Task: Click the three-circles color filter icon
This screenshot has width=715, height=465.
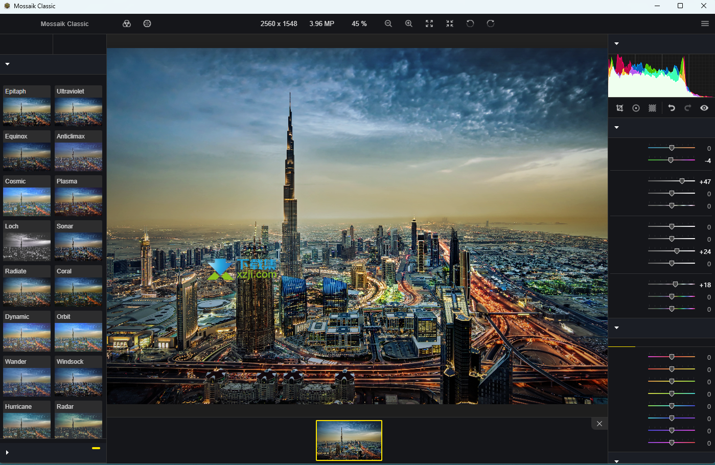Action: click(x=127, y=24)
